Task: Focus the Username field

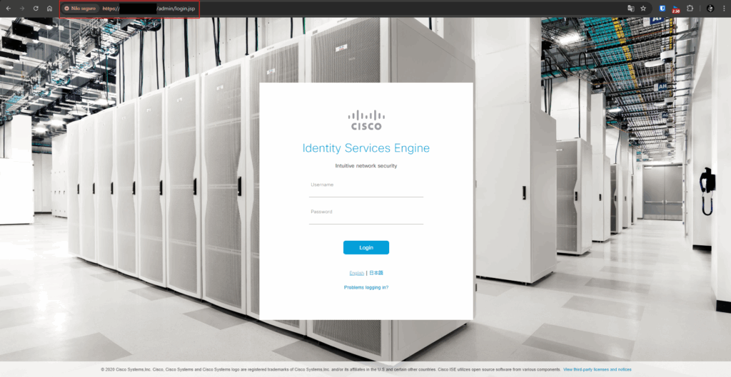Action: 365,191
